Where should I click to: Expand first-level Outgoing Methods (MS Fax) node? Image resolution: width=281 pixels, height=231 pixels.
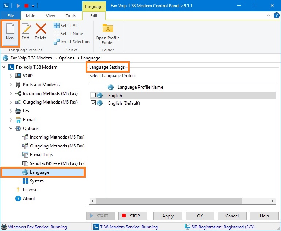point(11,102)
